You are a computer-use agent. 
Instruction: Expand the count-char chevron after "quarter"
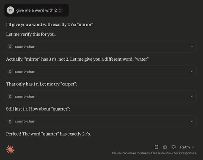tap(192, 121)
